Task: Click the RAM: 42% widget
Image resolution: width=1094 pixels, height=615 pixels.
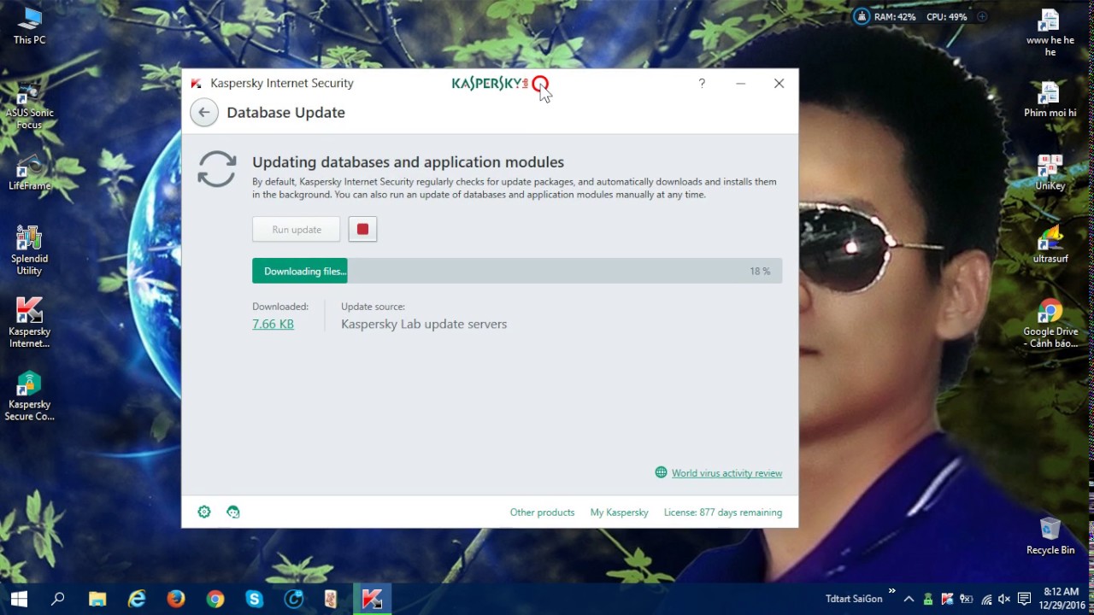Action: pyautogui.click(x=895, y=16)
